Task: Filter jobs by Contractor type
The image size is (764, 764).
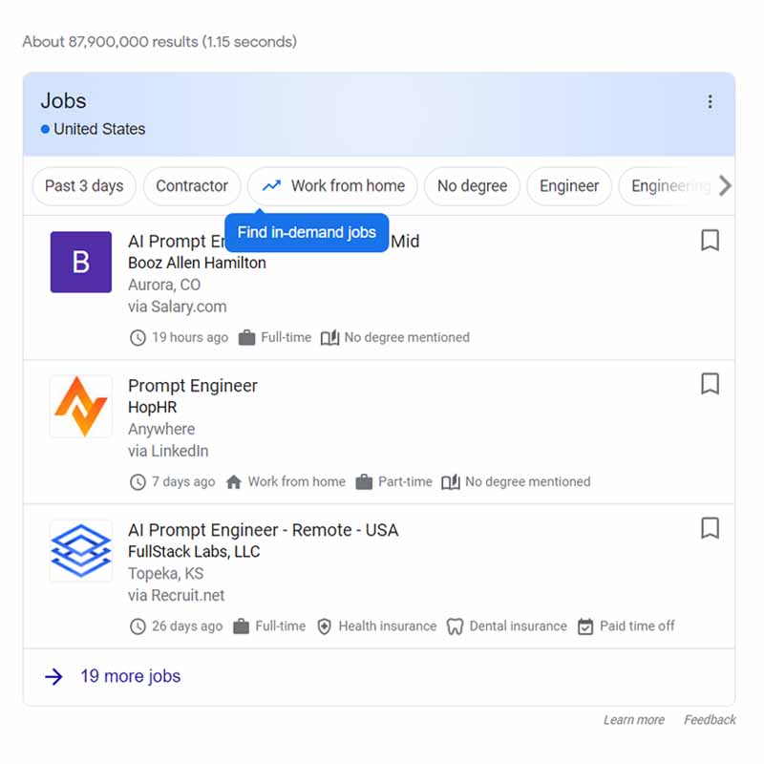Action: pyautogui.click(x=192, y=186)
